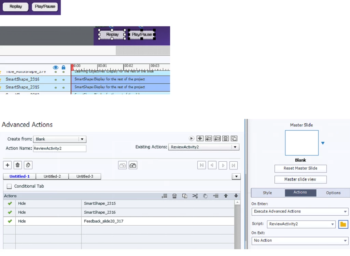Screen dimensions: 350x256
Task: Expand master slide picker arrow
Action: click(x=323, y=143)
